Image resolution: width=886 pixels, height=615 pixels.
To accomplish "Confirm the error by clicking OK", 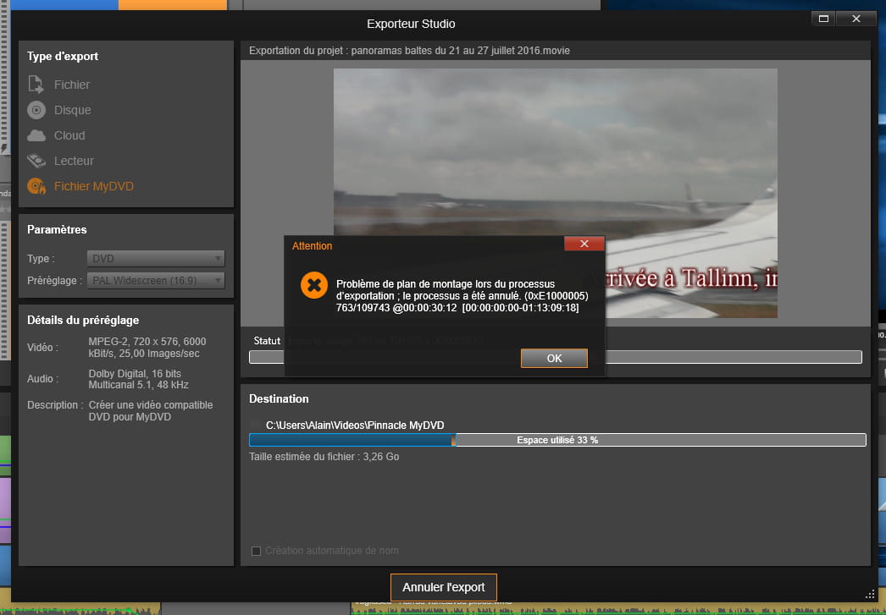I will click(x=554, y=359).
